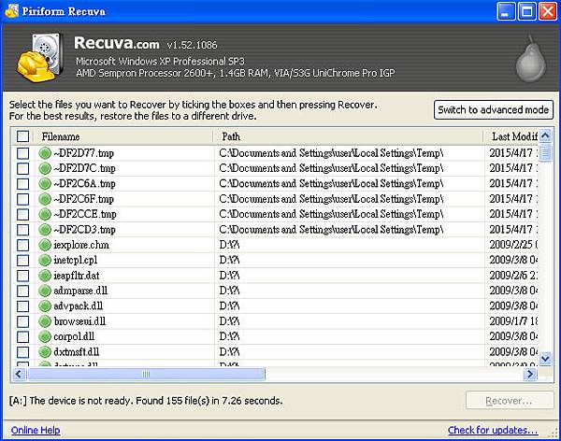Click green status icon of ~DF2C6A.tmp
Viewport: 561px width, 441px height.
(45, 183)
